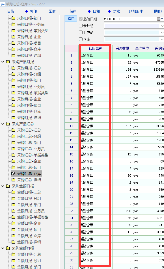The width and height of the screenshot is (164, 269).
Task: Click the 基准单位 column header
Action: [142, 48]
